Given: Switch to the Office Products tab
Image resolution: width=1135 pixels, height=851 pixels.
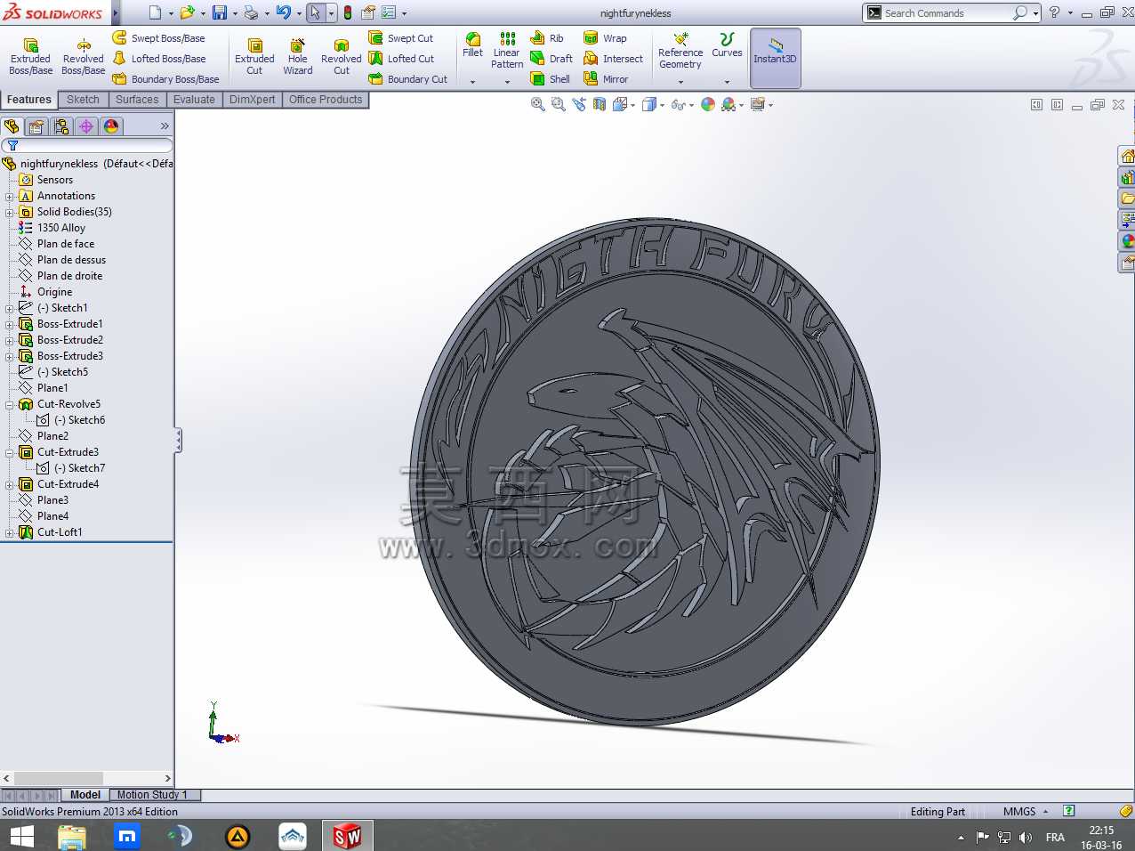Looking at the screenshot, I should (326, 100).
